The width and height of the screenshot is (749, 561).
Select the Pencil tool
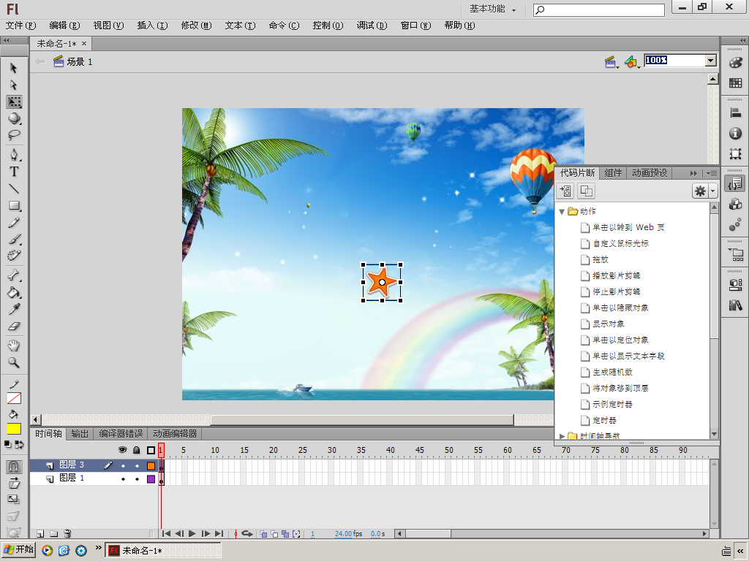(x=14, y=222)
